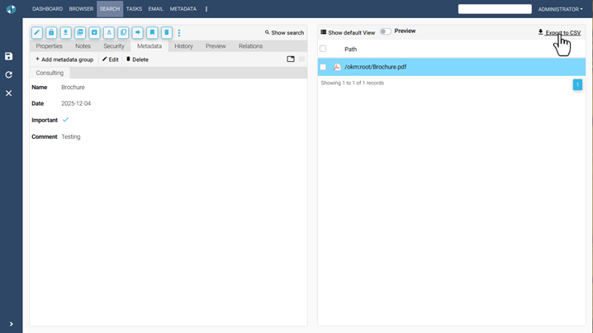The width and height of the screenshot is (593, 333).
Task: Switch to the Security tab
Action: point(114,46)
